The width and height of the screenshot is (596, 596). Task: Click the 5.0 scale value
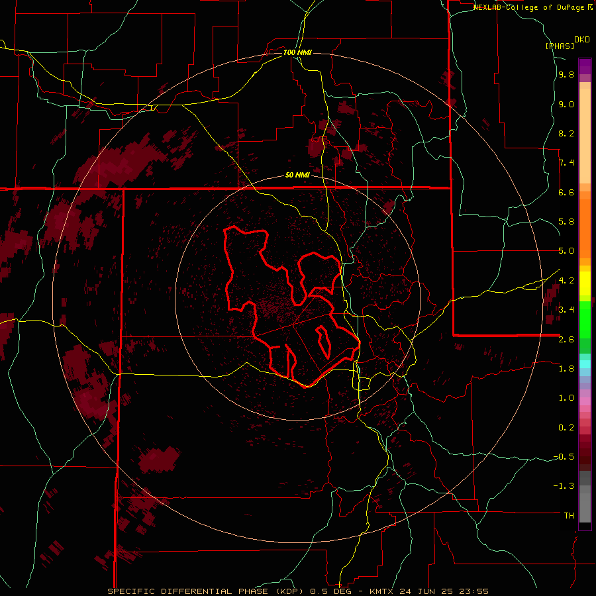pos(566,251)
